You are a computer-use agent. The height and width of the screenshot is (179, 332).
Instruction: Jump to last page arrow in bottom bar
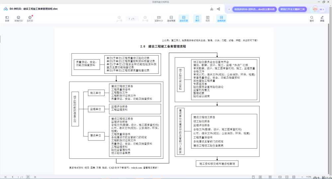point(35,177)
